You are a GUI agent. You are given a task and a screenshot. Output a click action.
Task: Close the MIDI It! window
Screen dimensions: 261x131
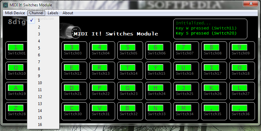pyautogui.click(x=251, y=3)
